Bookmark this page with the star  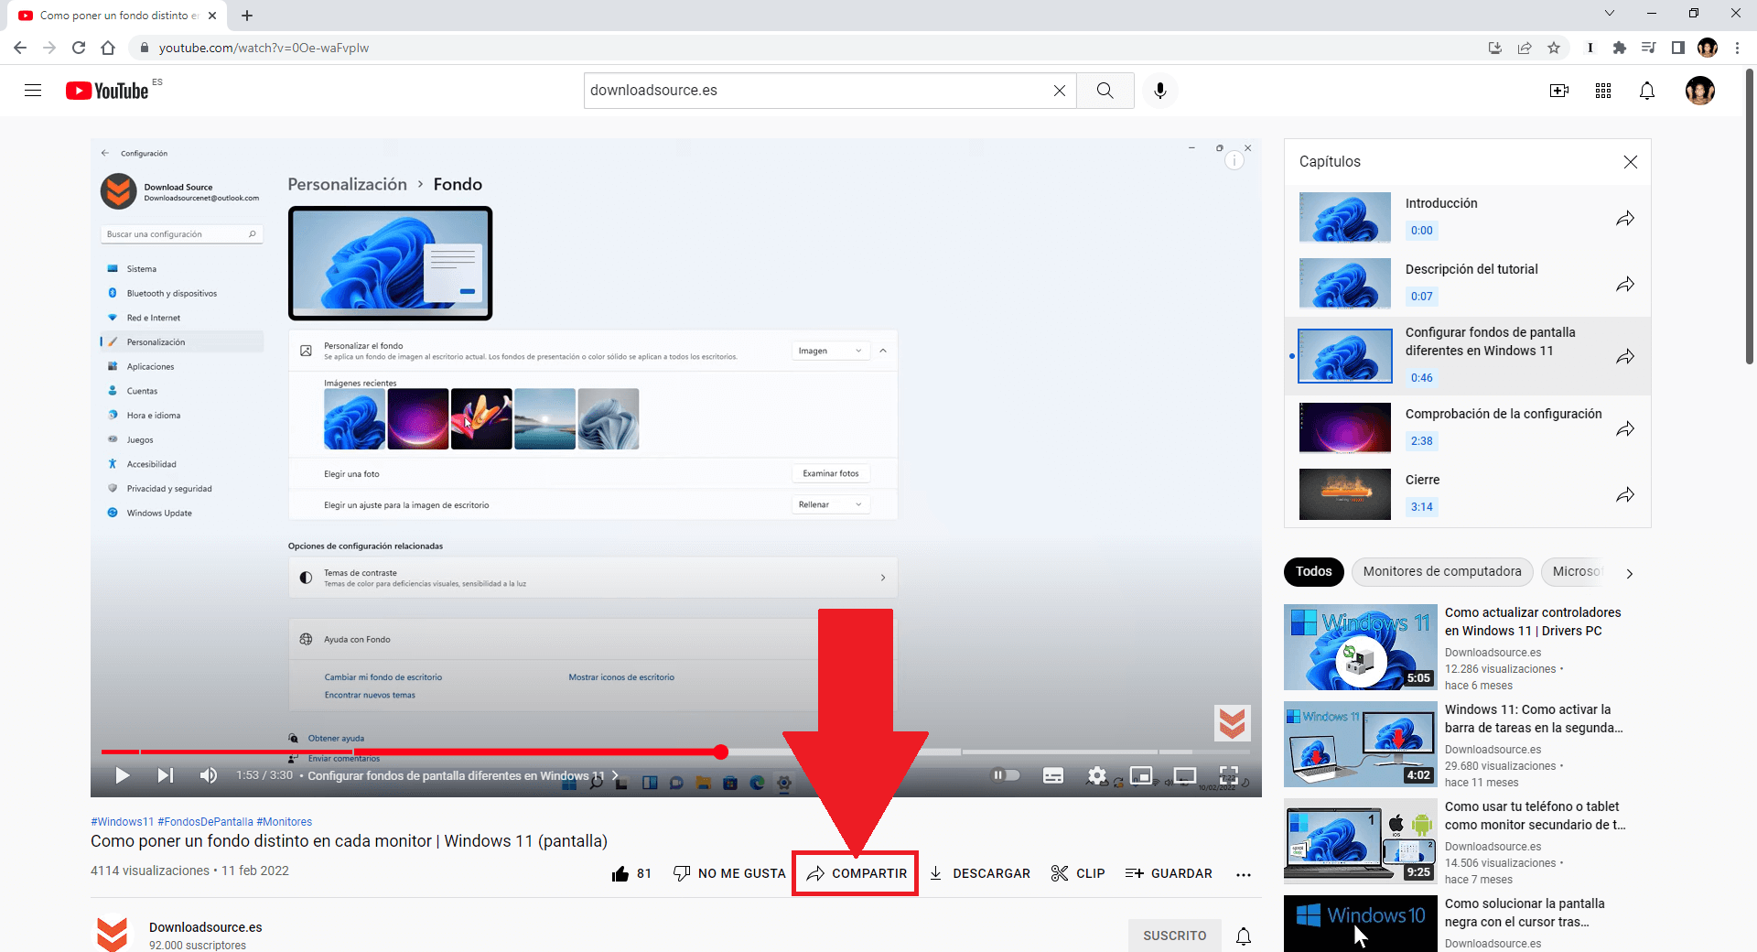click(1554, 48)
